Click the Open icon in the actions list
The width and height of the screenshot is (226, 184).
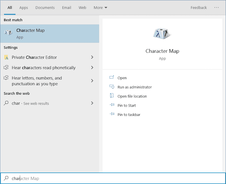click(112, 77)
